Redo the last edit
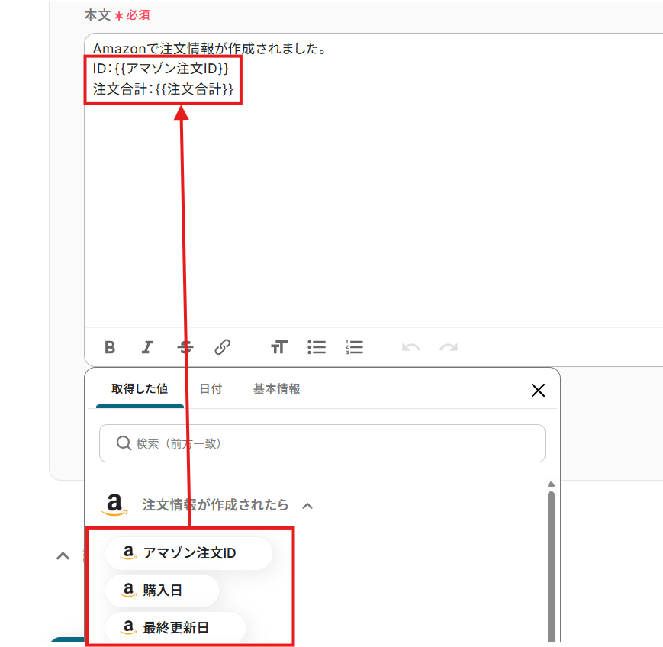This screenshot has height=647, width=663. tap(449, 347)
